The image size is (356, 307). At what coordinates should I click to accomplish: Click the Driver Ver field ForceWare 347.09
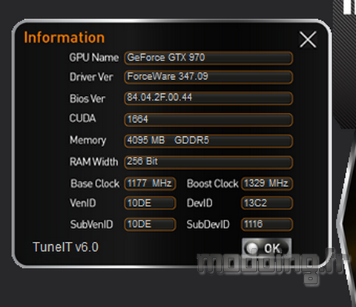pyautogui.click(x=208, y=77)
